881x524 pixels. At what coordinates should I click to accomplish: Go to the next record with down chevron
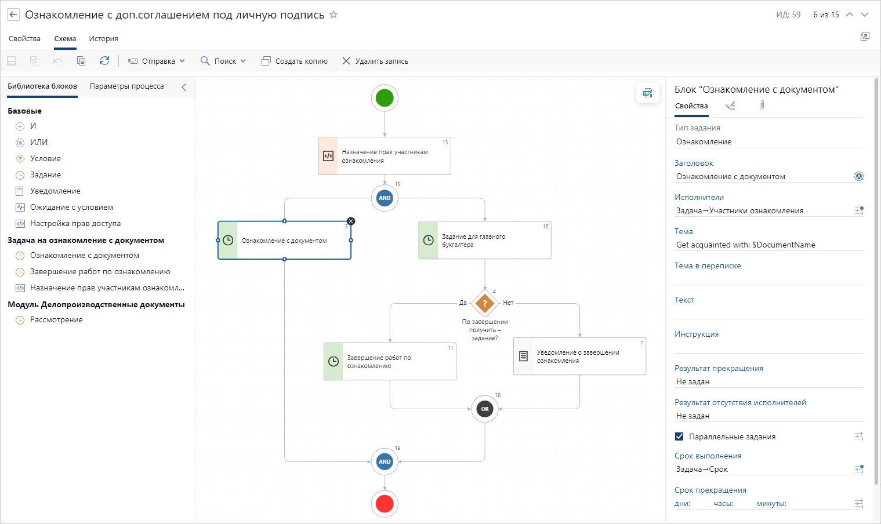(865, 14)
